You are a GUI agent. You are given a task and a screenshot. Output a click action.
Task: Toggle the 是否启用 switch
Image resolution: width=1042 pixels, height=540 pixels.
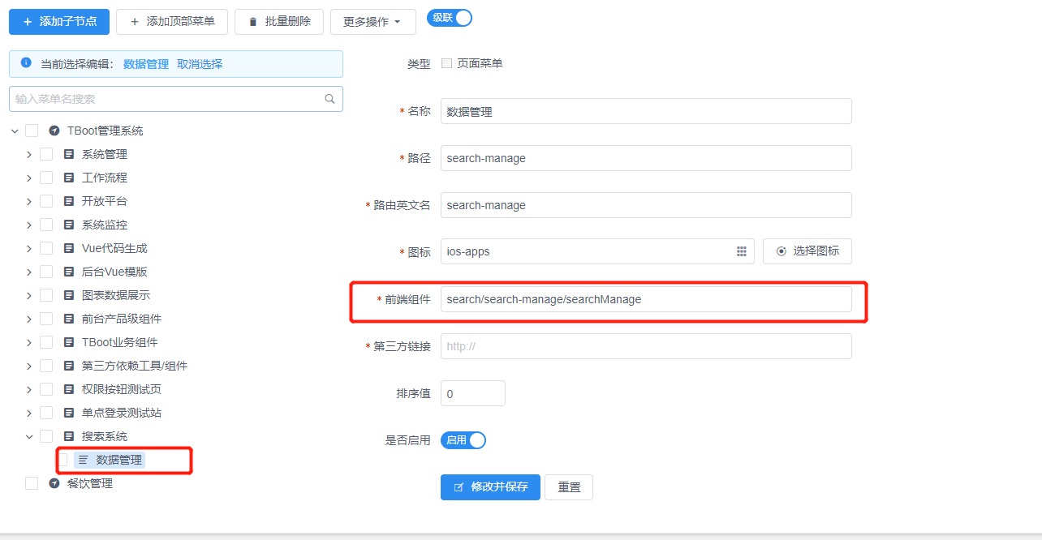coord(463,440)
